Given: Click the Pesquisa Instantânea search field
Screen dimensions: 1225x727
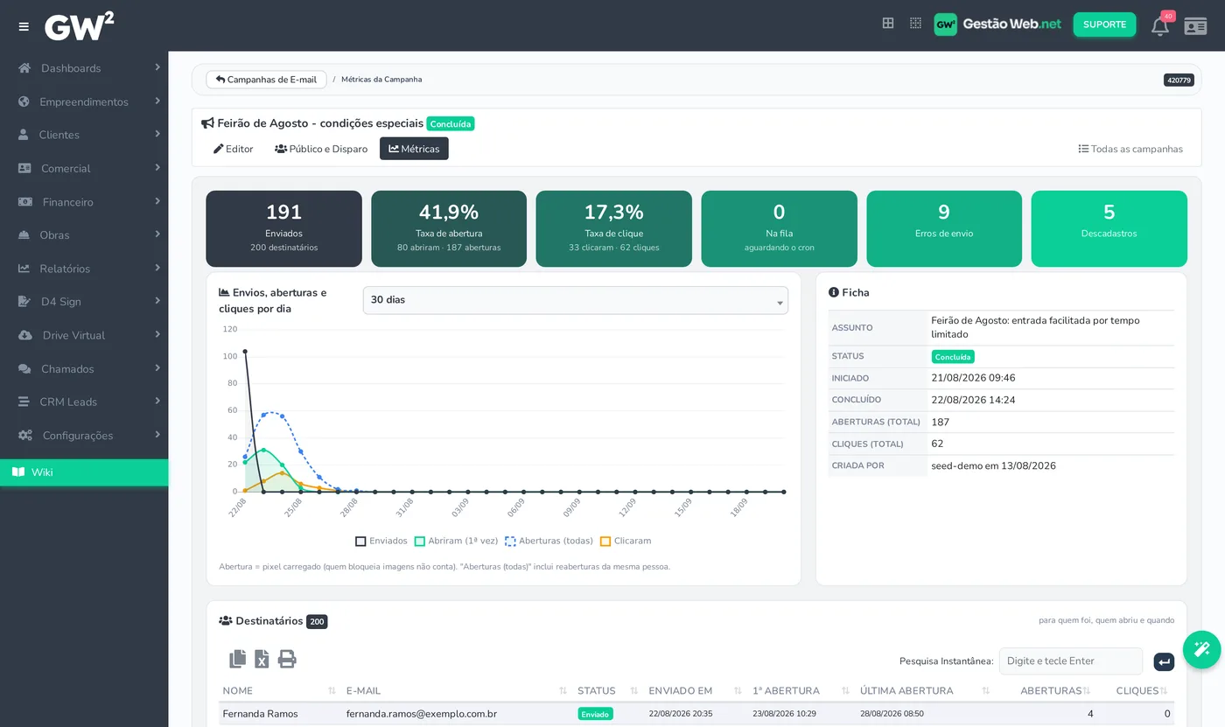Looking at the screenshot, I should coord(1071,661).
